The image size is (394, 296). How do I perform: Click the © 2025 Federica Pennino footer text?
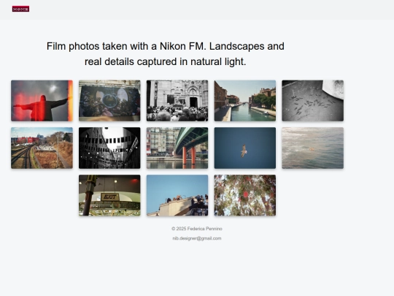click(x=197, y=229)
